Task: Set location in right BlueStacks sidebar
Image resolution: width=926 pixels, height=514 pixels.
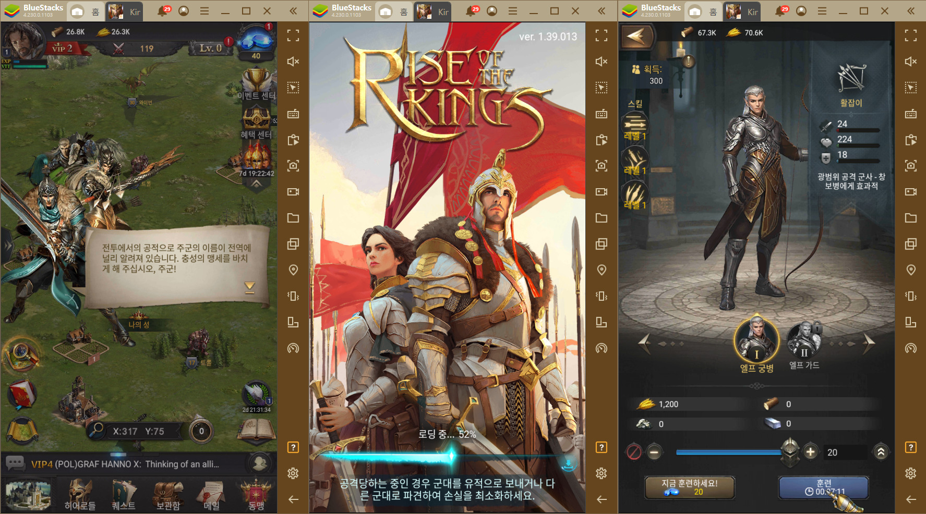Action: 911,270
